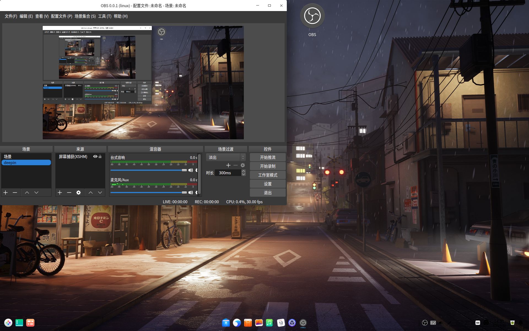Click the REC: 00:00:00 status text
This screenshot has width=529, height=331.
coord(207,202)
